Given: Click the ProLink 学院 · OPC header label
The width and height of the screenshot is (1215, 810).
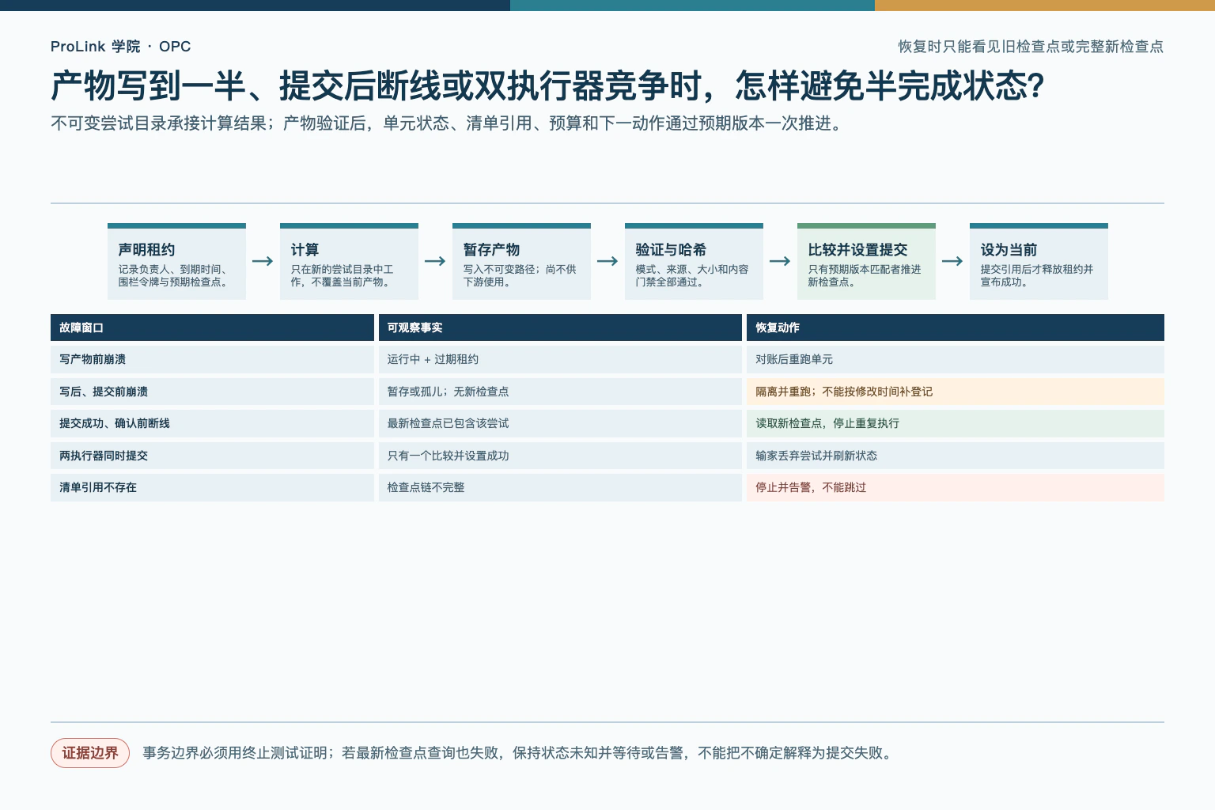Looking at the screenshot, I should (x=121, y=47).
